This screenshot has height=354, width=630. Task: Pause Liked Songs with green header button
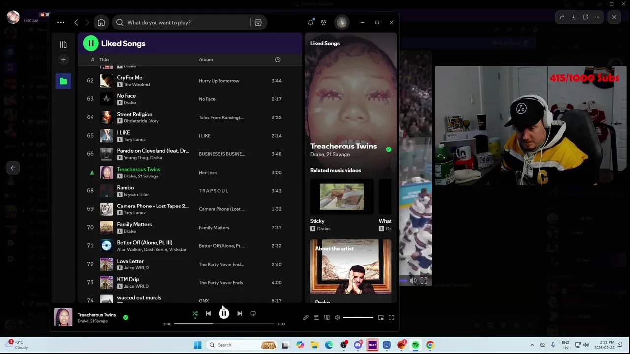91,43
